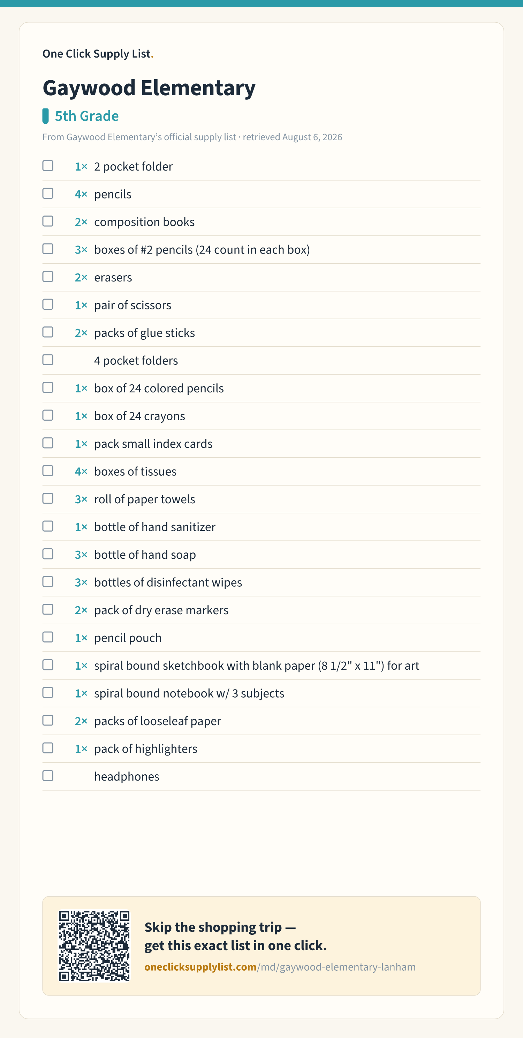Check the boxes of #2 pencils item
The image size is (523, 1038).
pyautogui.click(x=48, y=249)
